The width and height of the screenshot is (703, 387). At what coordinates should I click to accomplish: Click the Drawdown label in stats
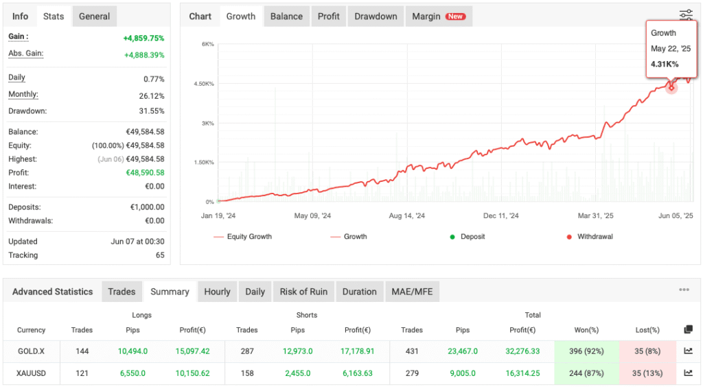(27, 111)
